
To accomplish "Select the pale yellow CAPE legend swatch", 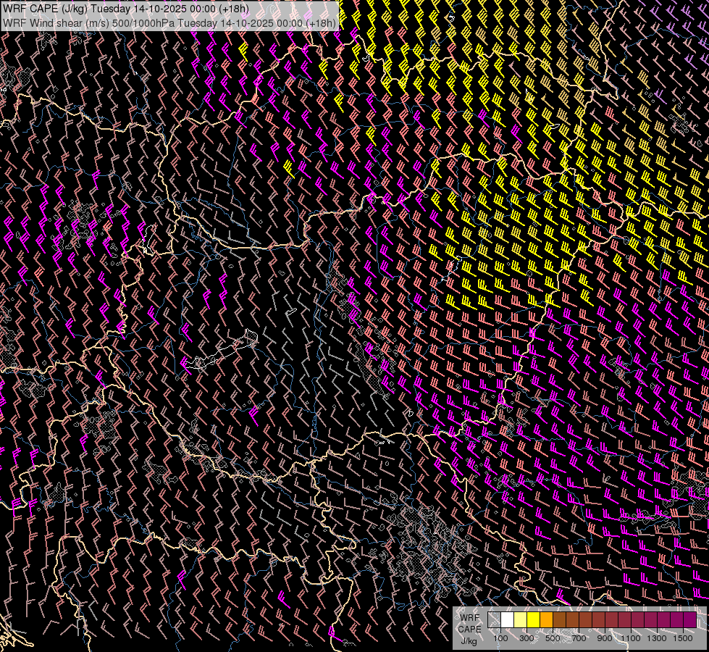I will coord(521,620).
